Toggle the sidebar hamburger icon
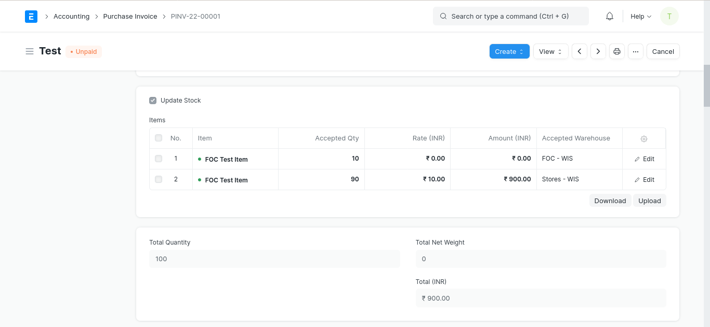 30,51
